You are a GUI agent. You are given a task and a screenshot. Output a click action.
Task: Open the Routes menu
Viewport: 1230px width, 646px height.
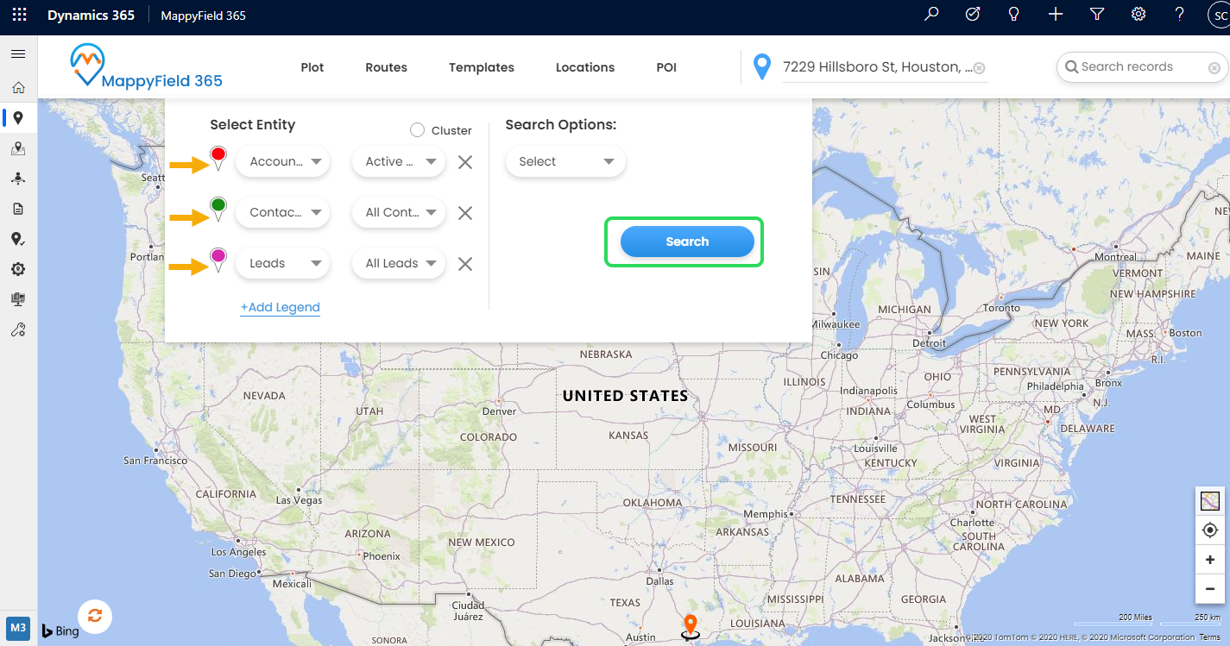pos(386,67)
